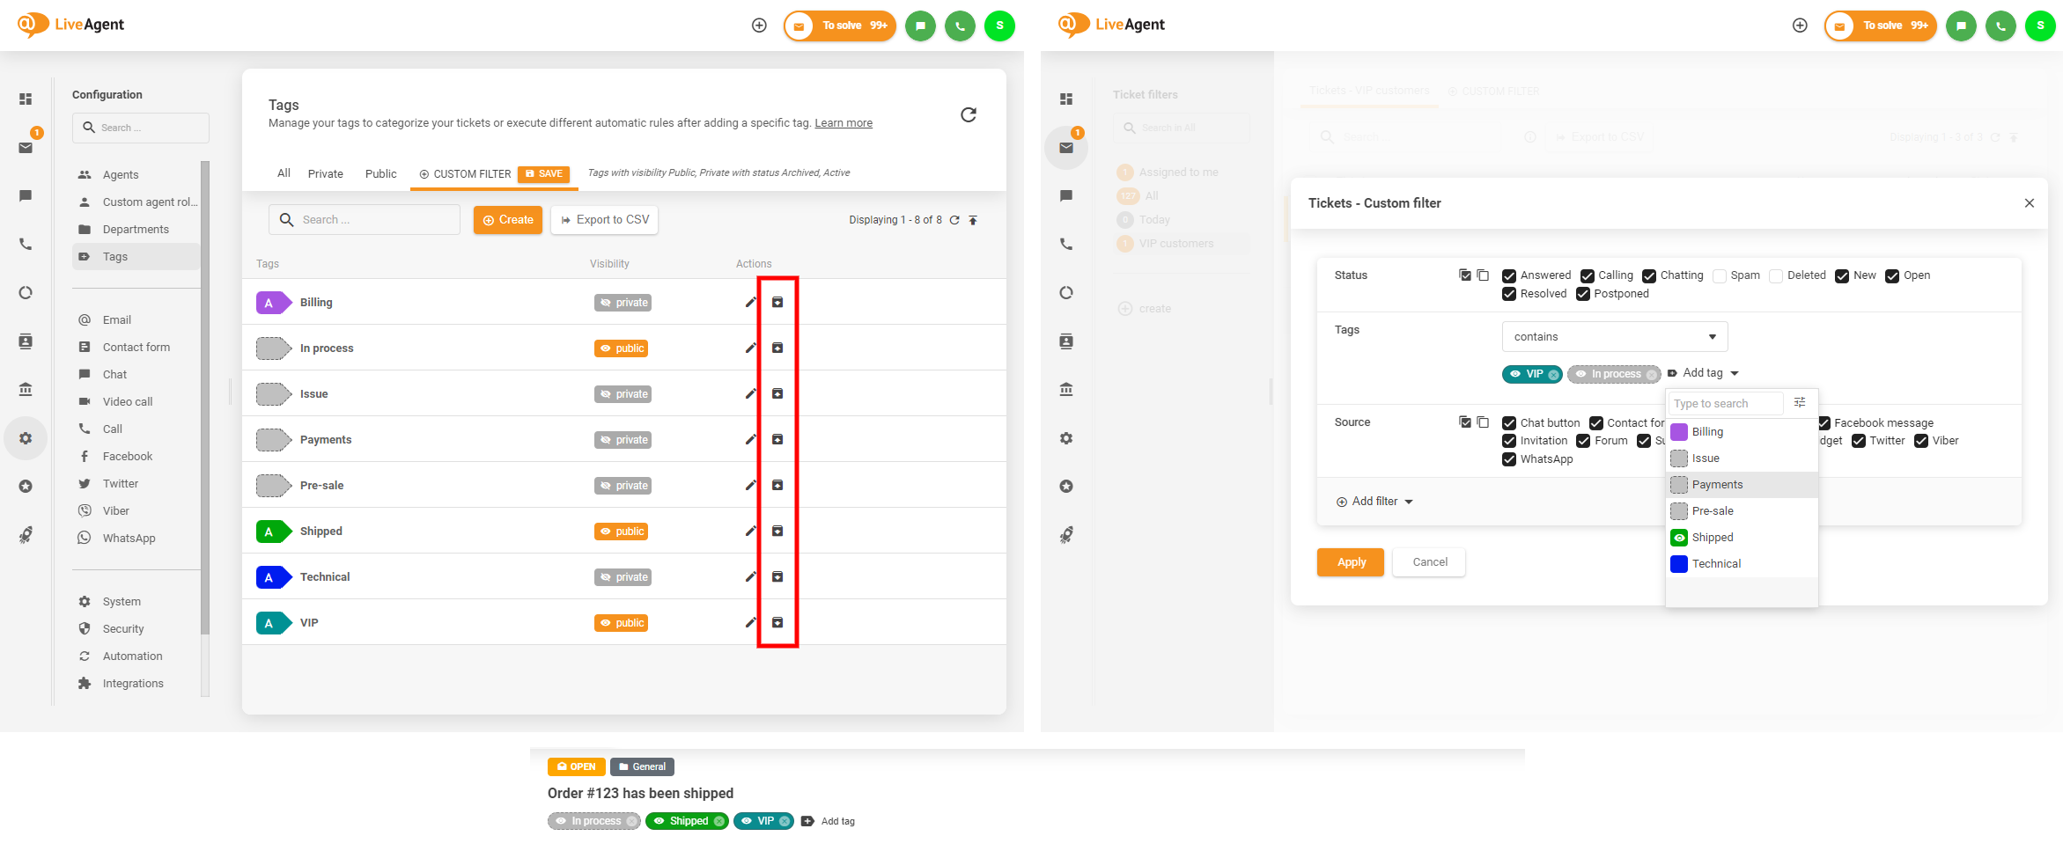Archive the Shipped tag
Image resolution: width=2063 pixels, height=858 pixels.
pos(777,532)
